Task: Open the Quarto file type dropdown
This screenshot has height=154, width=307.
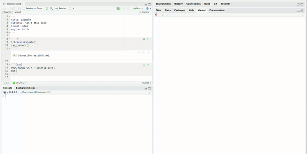Action: 147,83
